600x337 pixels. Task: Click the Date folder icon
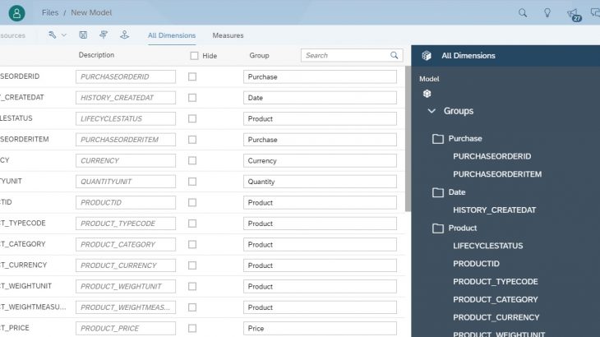click(438, 192)
